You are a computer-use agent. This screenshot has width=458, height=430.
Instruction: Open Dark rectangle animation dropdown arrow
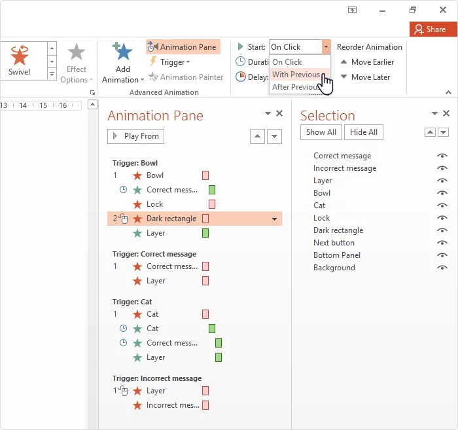pos(274,219)
